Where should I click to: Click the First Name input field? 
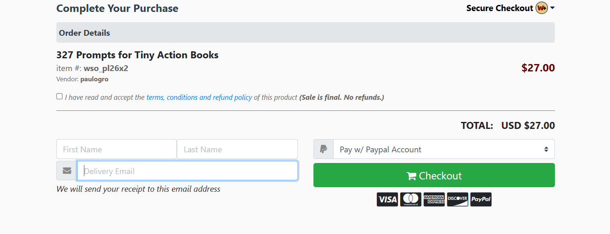[x=116, y=149]
